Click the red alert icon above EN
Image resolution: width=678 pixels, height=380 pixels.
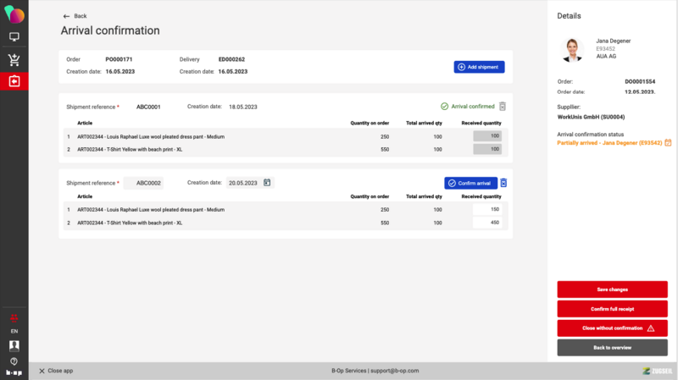tap(14, 318)
